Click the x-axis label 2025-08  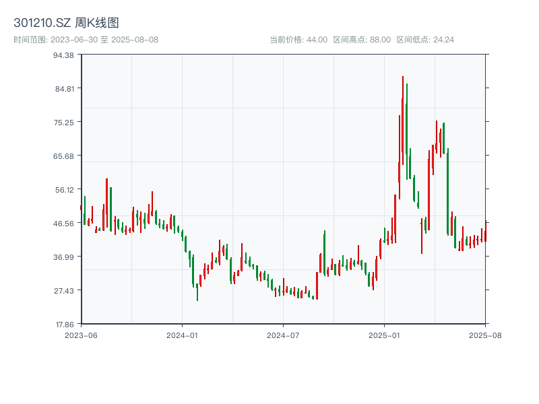(485, 335)
